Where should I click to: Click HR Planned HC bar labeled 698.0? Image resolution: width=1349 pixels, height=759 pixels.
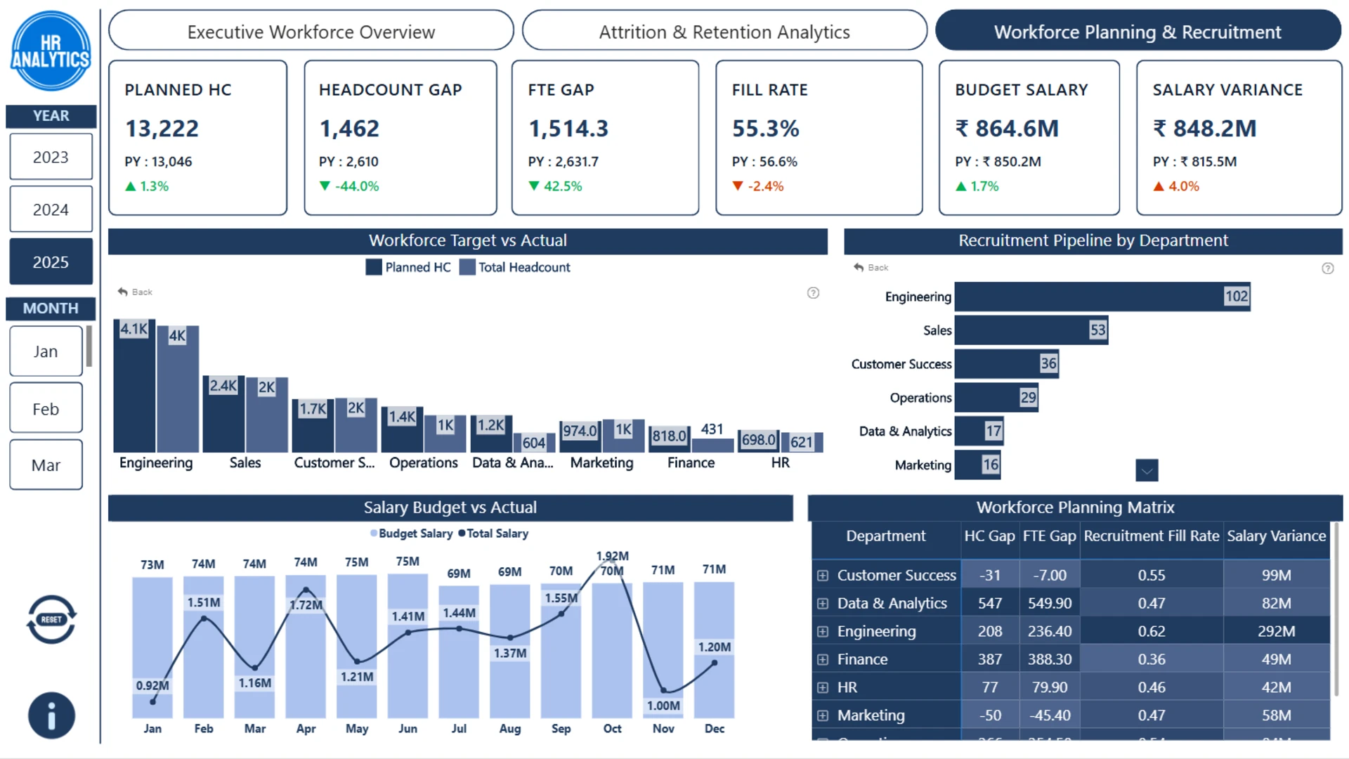[x=759, y=441]
